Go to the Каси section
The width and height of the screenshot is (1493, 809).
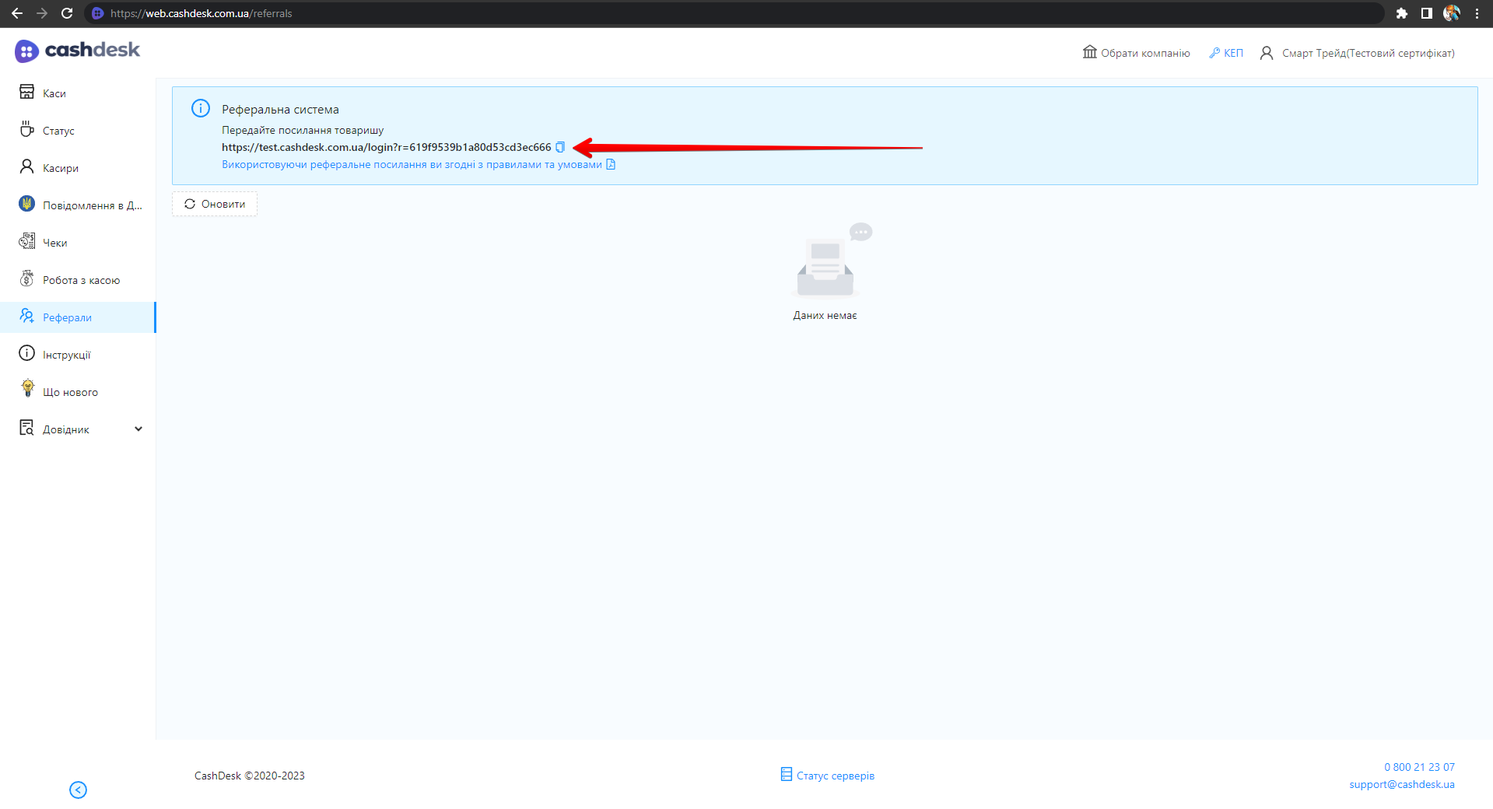(54, 93)
